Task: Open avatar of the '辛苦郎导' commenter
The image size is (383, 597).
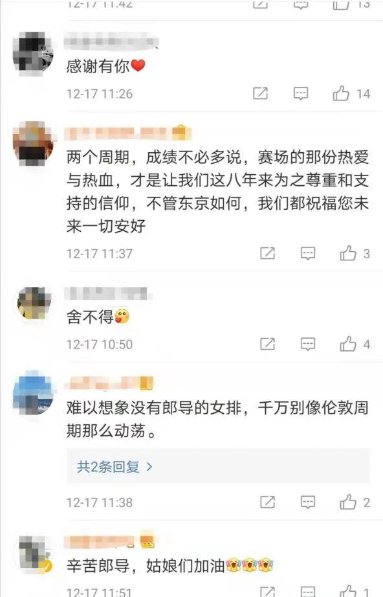Action: point(34,553)
